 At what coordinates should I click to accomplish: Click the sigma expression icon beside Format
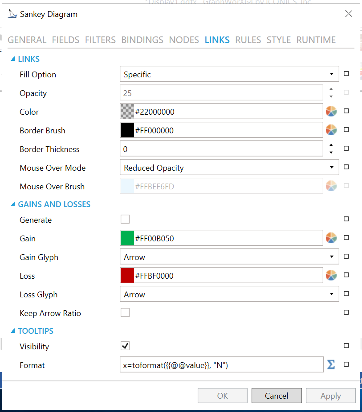tap(331, 365)
